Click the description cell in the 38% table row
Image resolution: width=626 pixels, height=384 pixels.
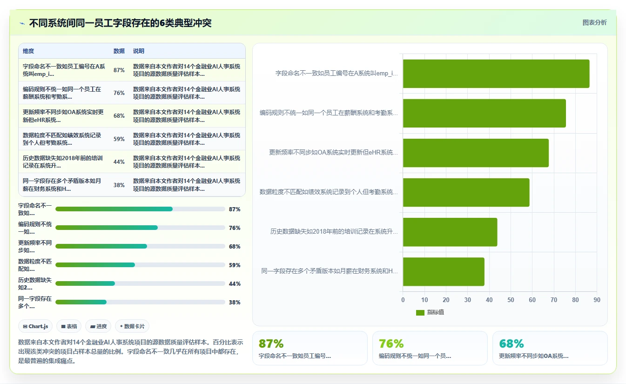coord(187,185)
